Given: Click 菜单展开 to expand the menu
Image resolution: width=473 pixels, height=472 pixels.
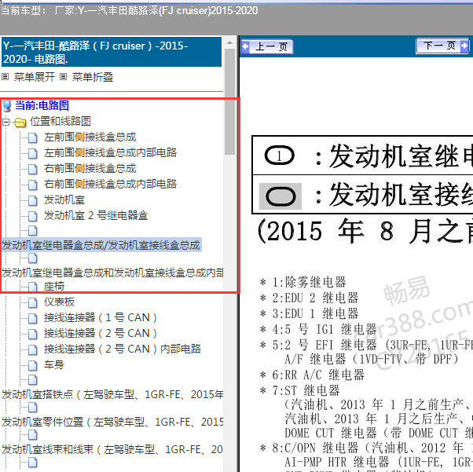Looking at the screenshot, I should pyautogui.click(x=35, y=77).
